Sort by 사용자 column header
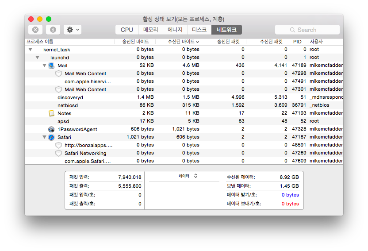The height and width of the screenshot is (251, 368). [326, 42]
